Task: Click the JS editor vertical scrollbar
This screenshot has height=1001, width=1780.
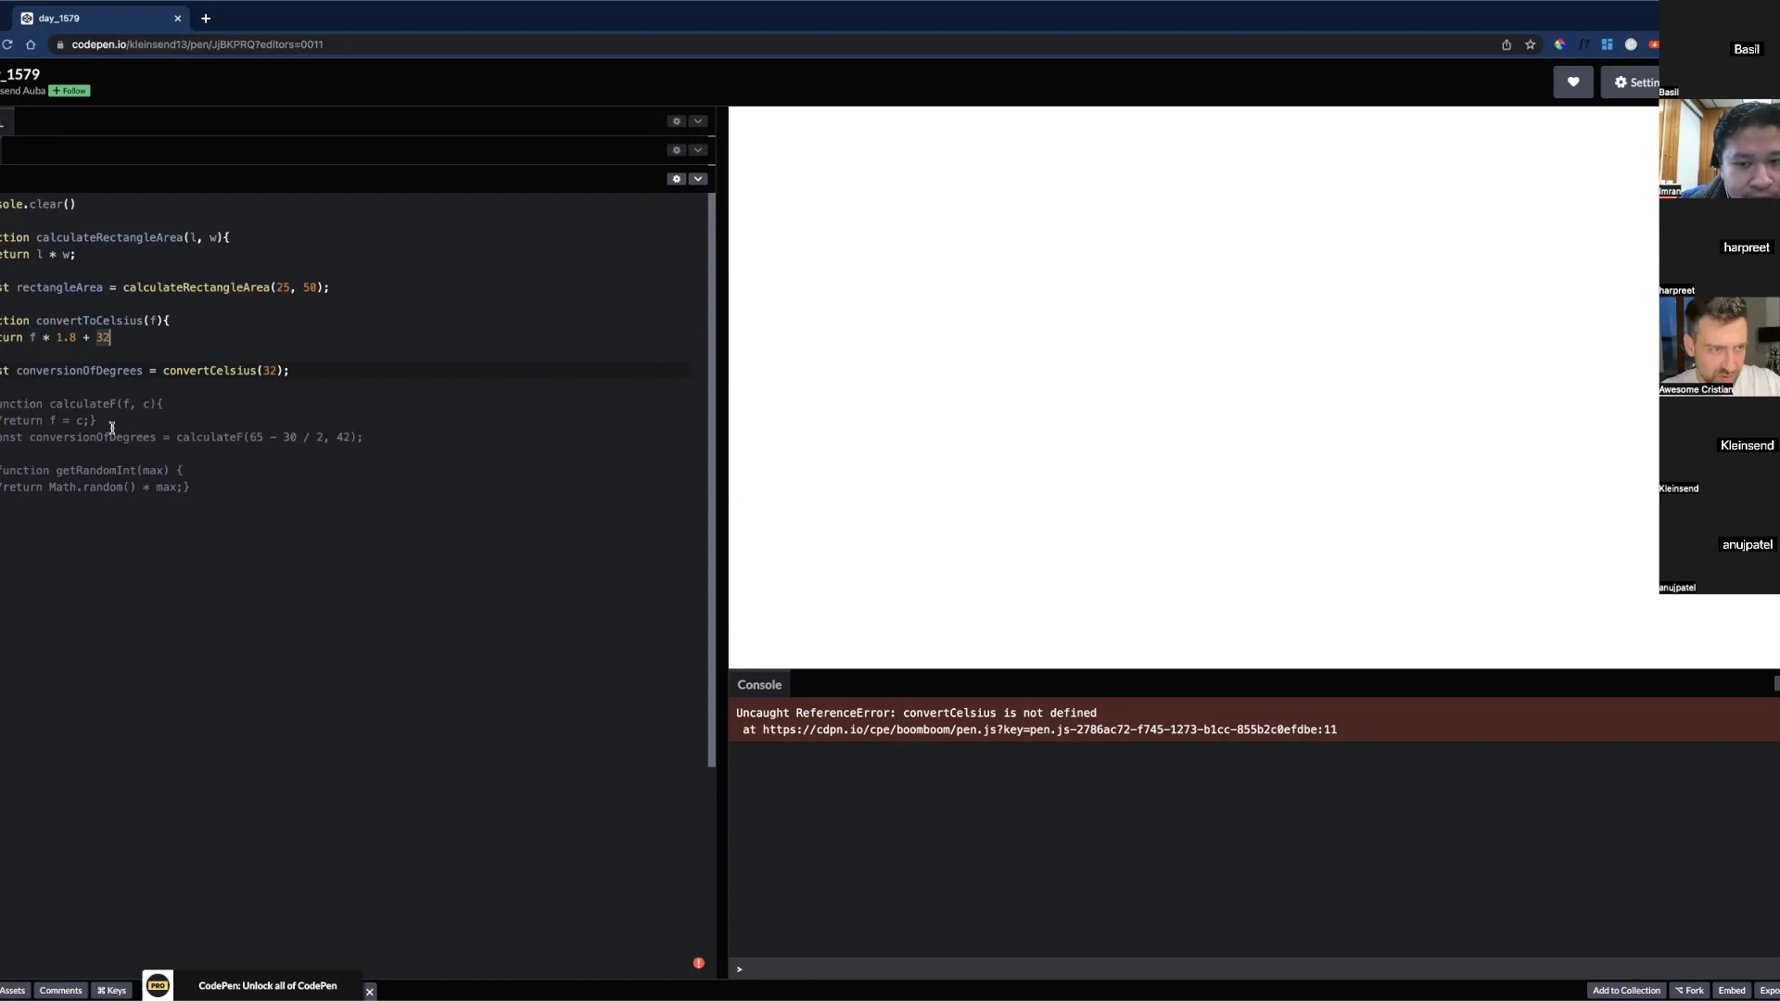Action: (x=712, y=480)
